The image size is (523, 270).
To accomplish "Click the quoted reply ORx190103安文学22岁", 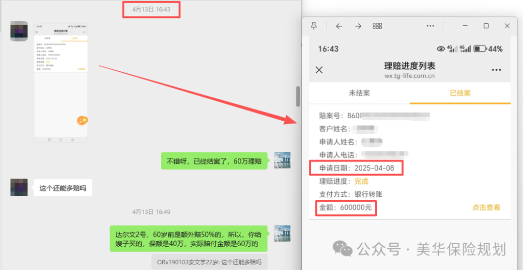I will (209, 262).
